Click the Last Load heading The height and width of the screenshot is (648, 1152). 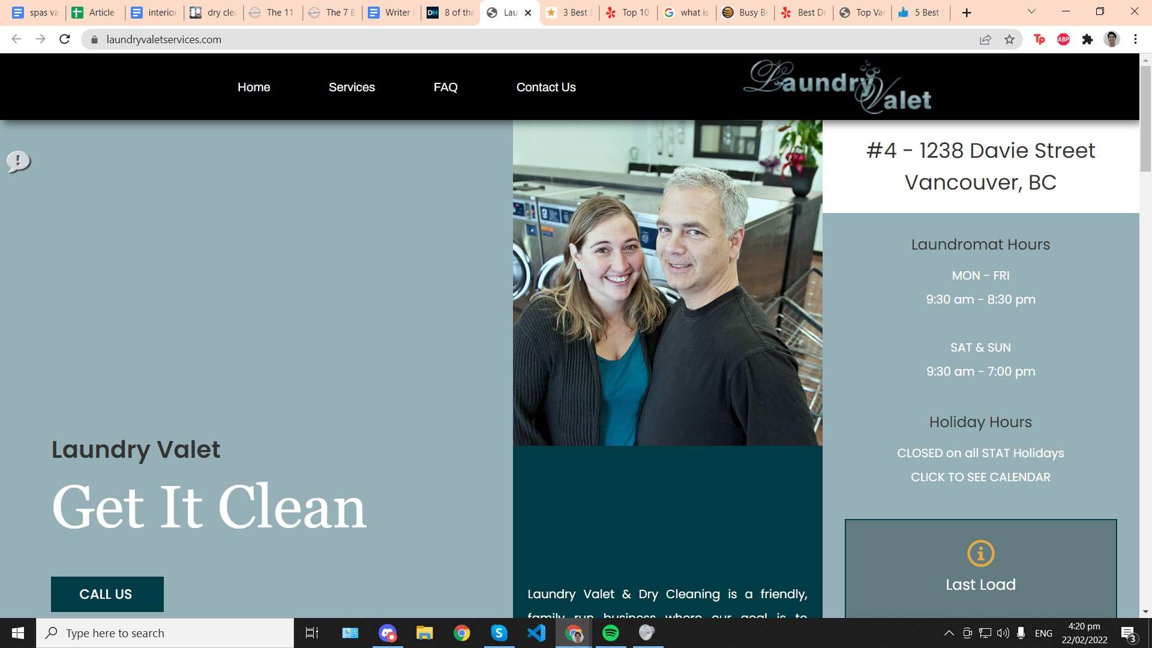pyautogui.click(x=980, y=584)
